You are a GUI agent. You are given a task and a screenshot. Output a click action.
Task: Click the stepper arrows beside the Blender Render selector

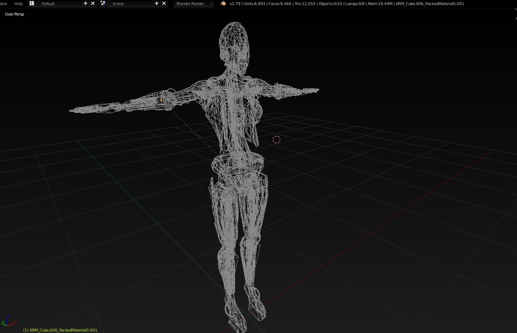212,3
